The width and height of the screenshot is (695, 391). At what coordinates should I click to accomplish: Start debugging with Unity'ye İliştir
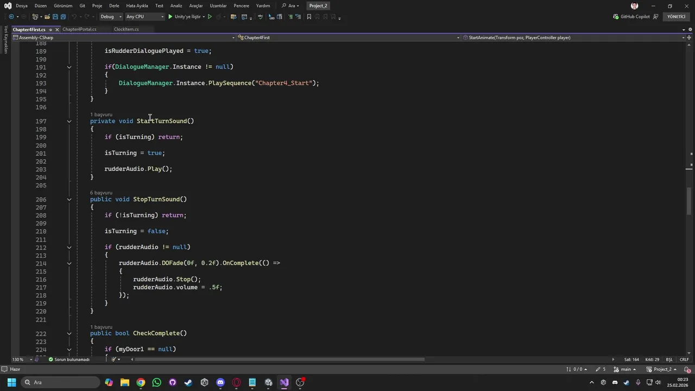tap(186, 17)
